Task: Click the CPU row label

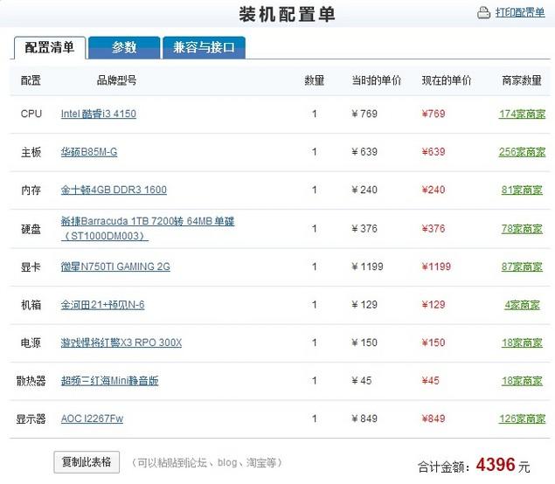Action: pos(31,114)
